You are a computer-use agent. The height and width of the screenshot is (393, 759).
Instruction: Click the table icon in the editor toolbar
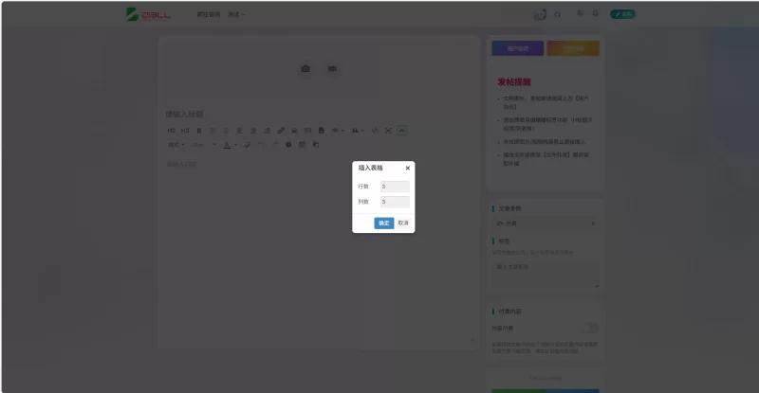coord(302,145)
